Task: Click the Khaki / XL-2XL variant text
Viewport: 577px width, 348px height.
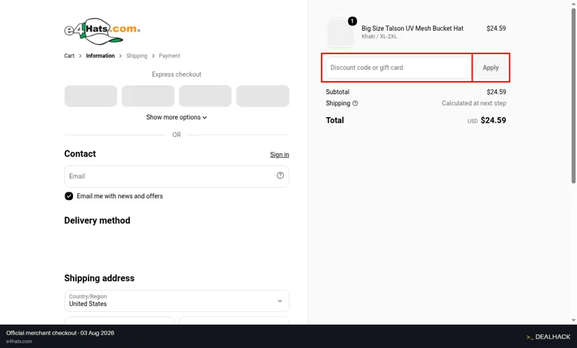Action: click(x=379, y=37)
